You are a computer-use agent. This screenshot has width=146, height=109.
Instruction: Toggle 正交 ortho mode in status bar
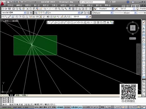coord(50,107)
